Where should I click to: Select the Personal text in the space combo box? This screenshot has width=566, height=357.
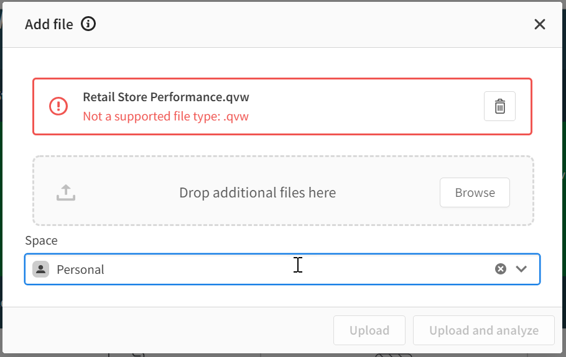pos(80,269)
